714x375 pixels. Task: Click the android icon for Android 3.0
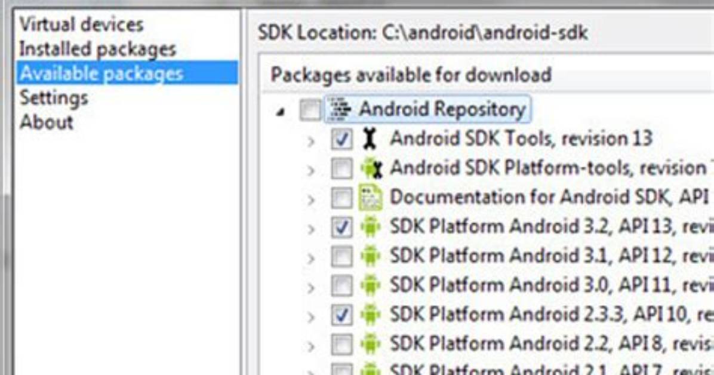coord(370,285)
